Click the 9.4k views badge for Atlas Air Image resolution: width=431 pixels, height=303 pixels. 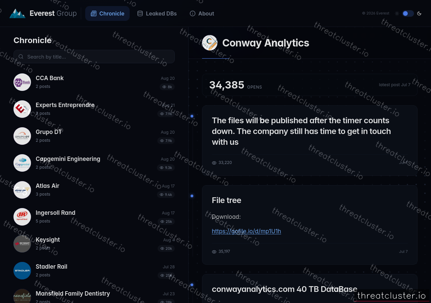[166, 195]
